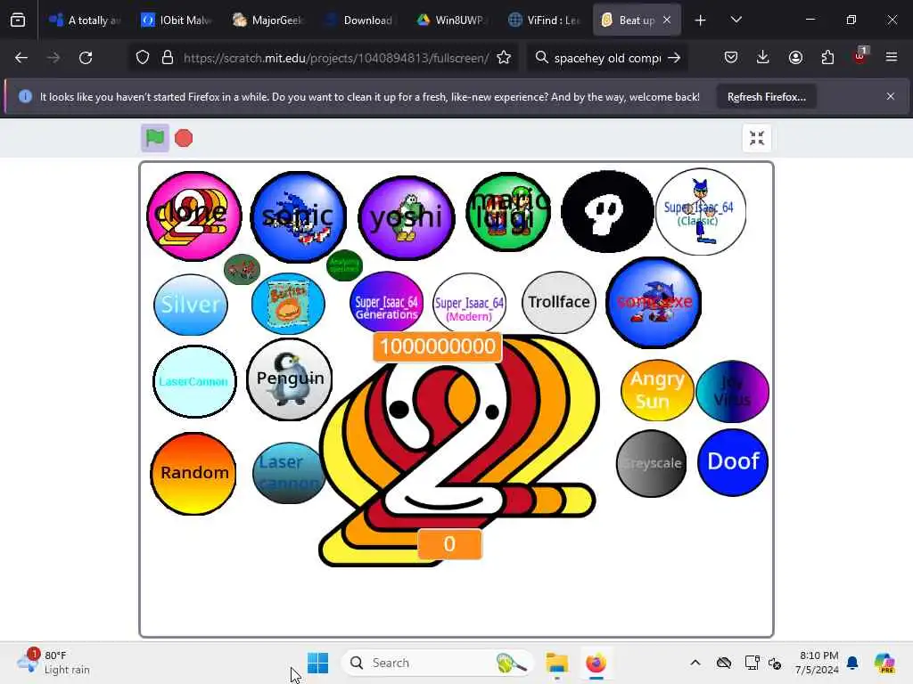
Task: Select the Greyscale character circle
Action: click(652, 463)
